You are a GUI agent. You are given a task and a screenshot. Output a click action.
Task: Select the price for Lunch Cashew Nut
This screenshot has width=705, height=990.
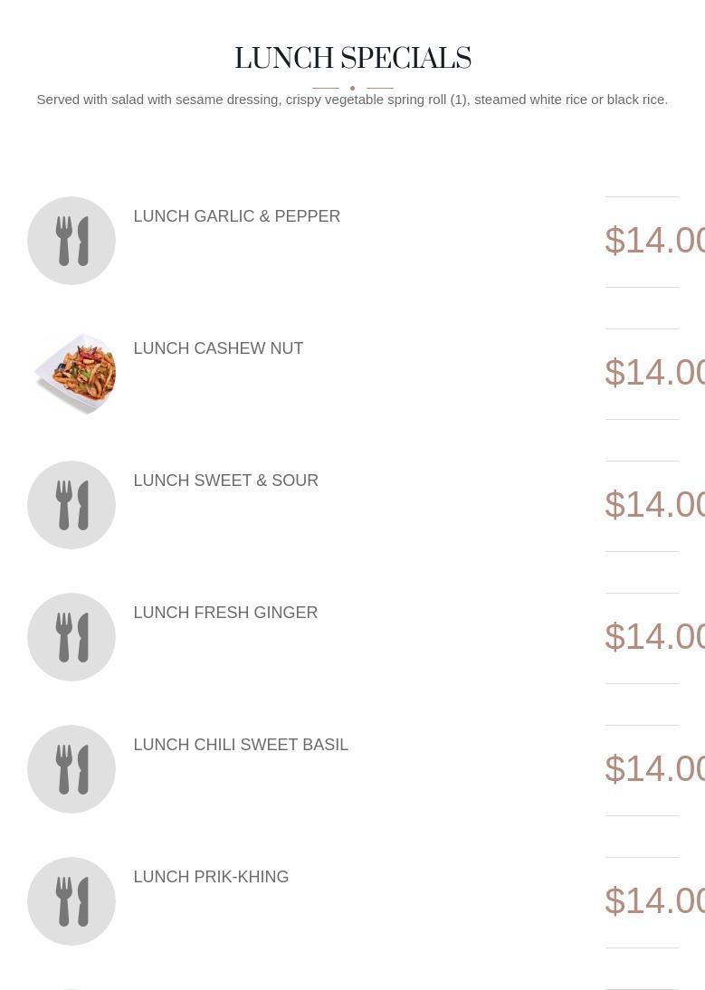pyautogui.click(x=654, y=373)
